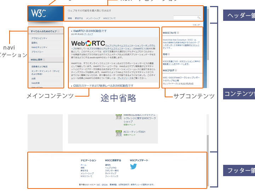Viewport: 255px width, 191px height.
Task: Click the icon next to W3Cについて sidebar heading
Action: (178, 33)
